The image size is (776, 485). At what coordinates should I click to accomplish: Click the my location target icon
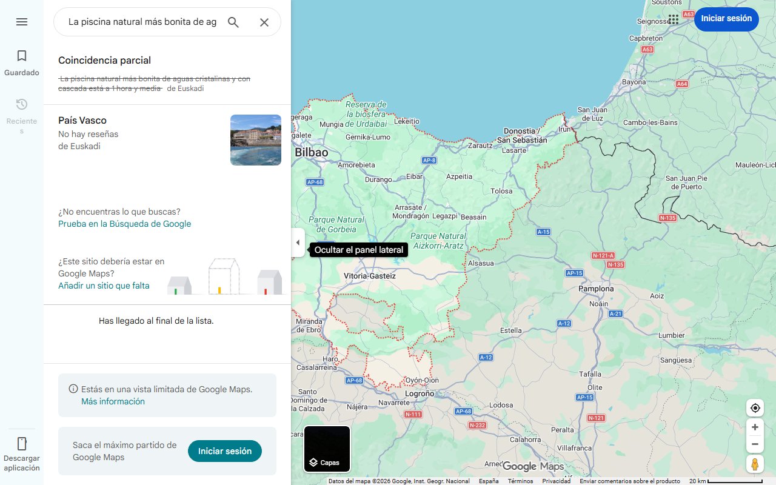pos(755,408)
